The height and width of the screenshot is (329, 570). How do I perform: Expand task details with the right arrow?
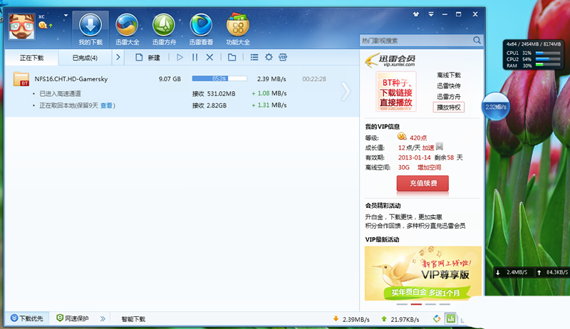coord(346,91)
